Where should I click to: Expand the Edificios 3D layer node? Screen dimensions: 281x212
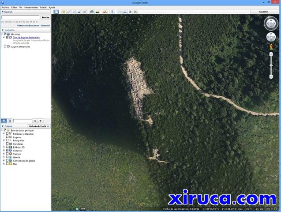tap(4, 147)
